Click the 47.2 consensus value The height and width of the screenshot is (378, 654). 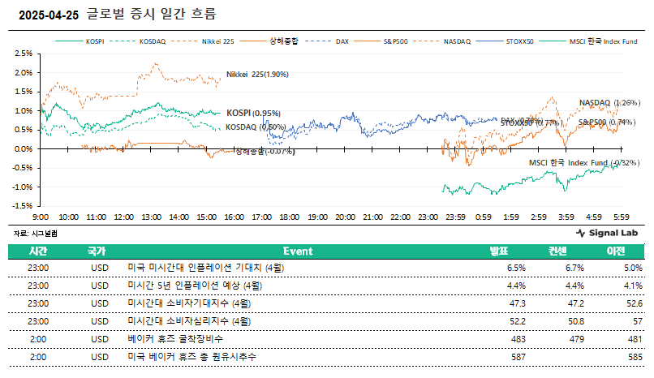(576, 304)
